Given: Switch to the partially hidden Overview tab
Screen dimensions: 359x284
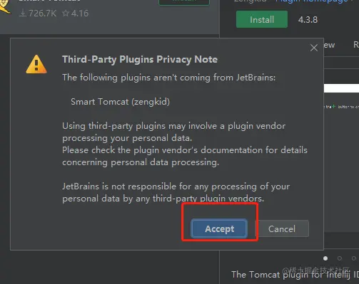Looking at the screenshot, I should coord(330,45).
